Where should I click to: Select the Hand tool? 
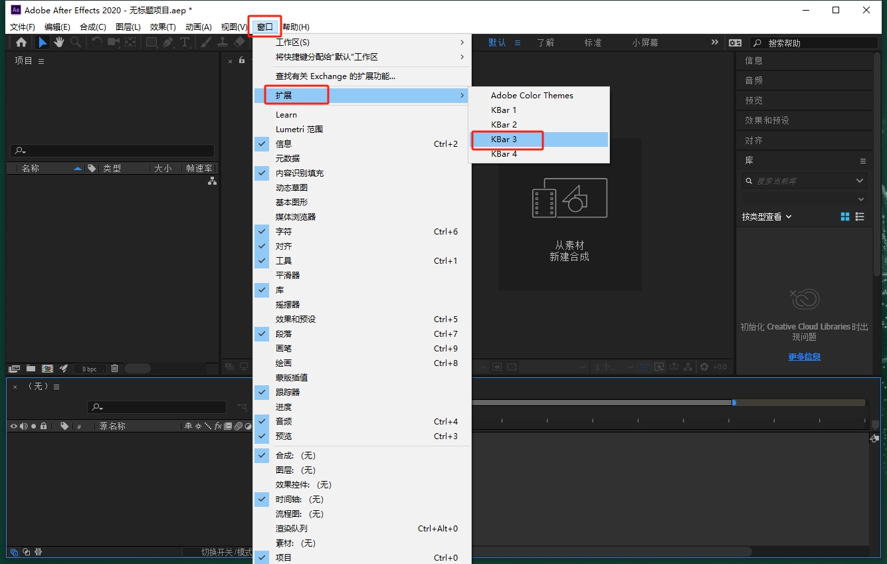click(59, 43)
